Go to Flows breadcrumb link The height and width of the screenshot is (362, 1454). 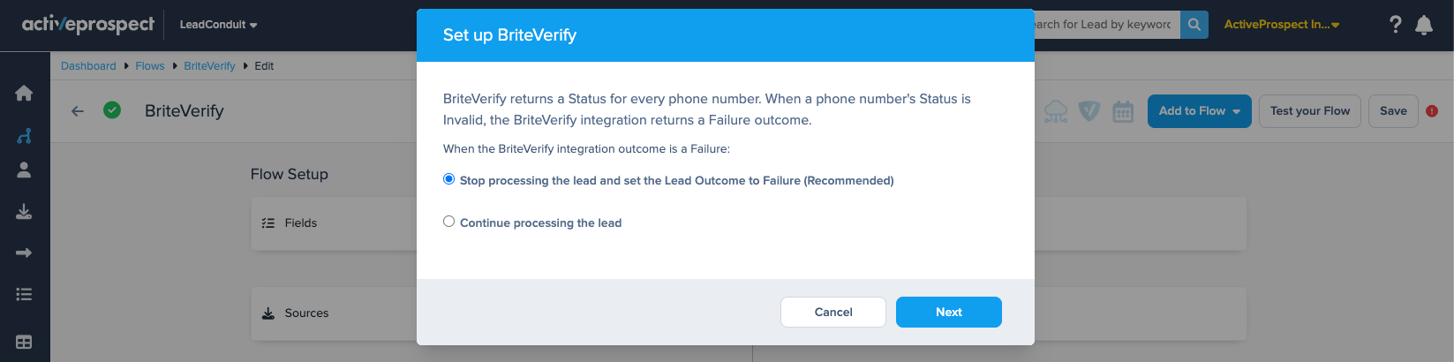(150, 66)
